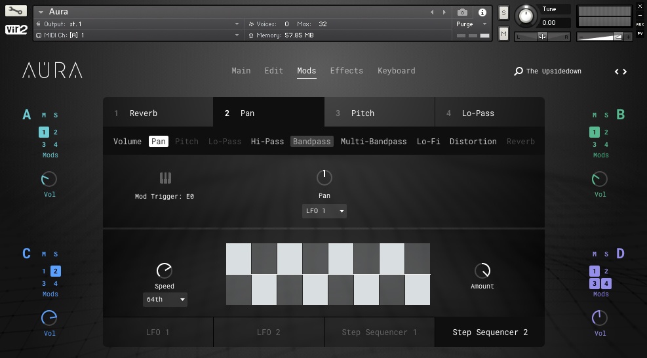The width and height of the screenshot is (647, 358).
Task: Toggle mod 3 on layer B
Action: (x=594, y=144)
